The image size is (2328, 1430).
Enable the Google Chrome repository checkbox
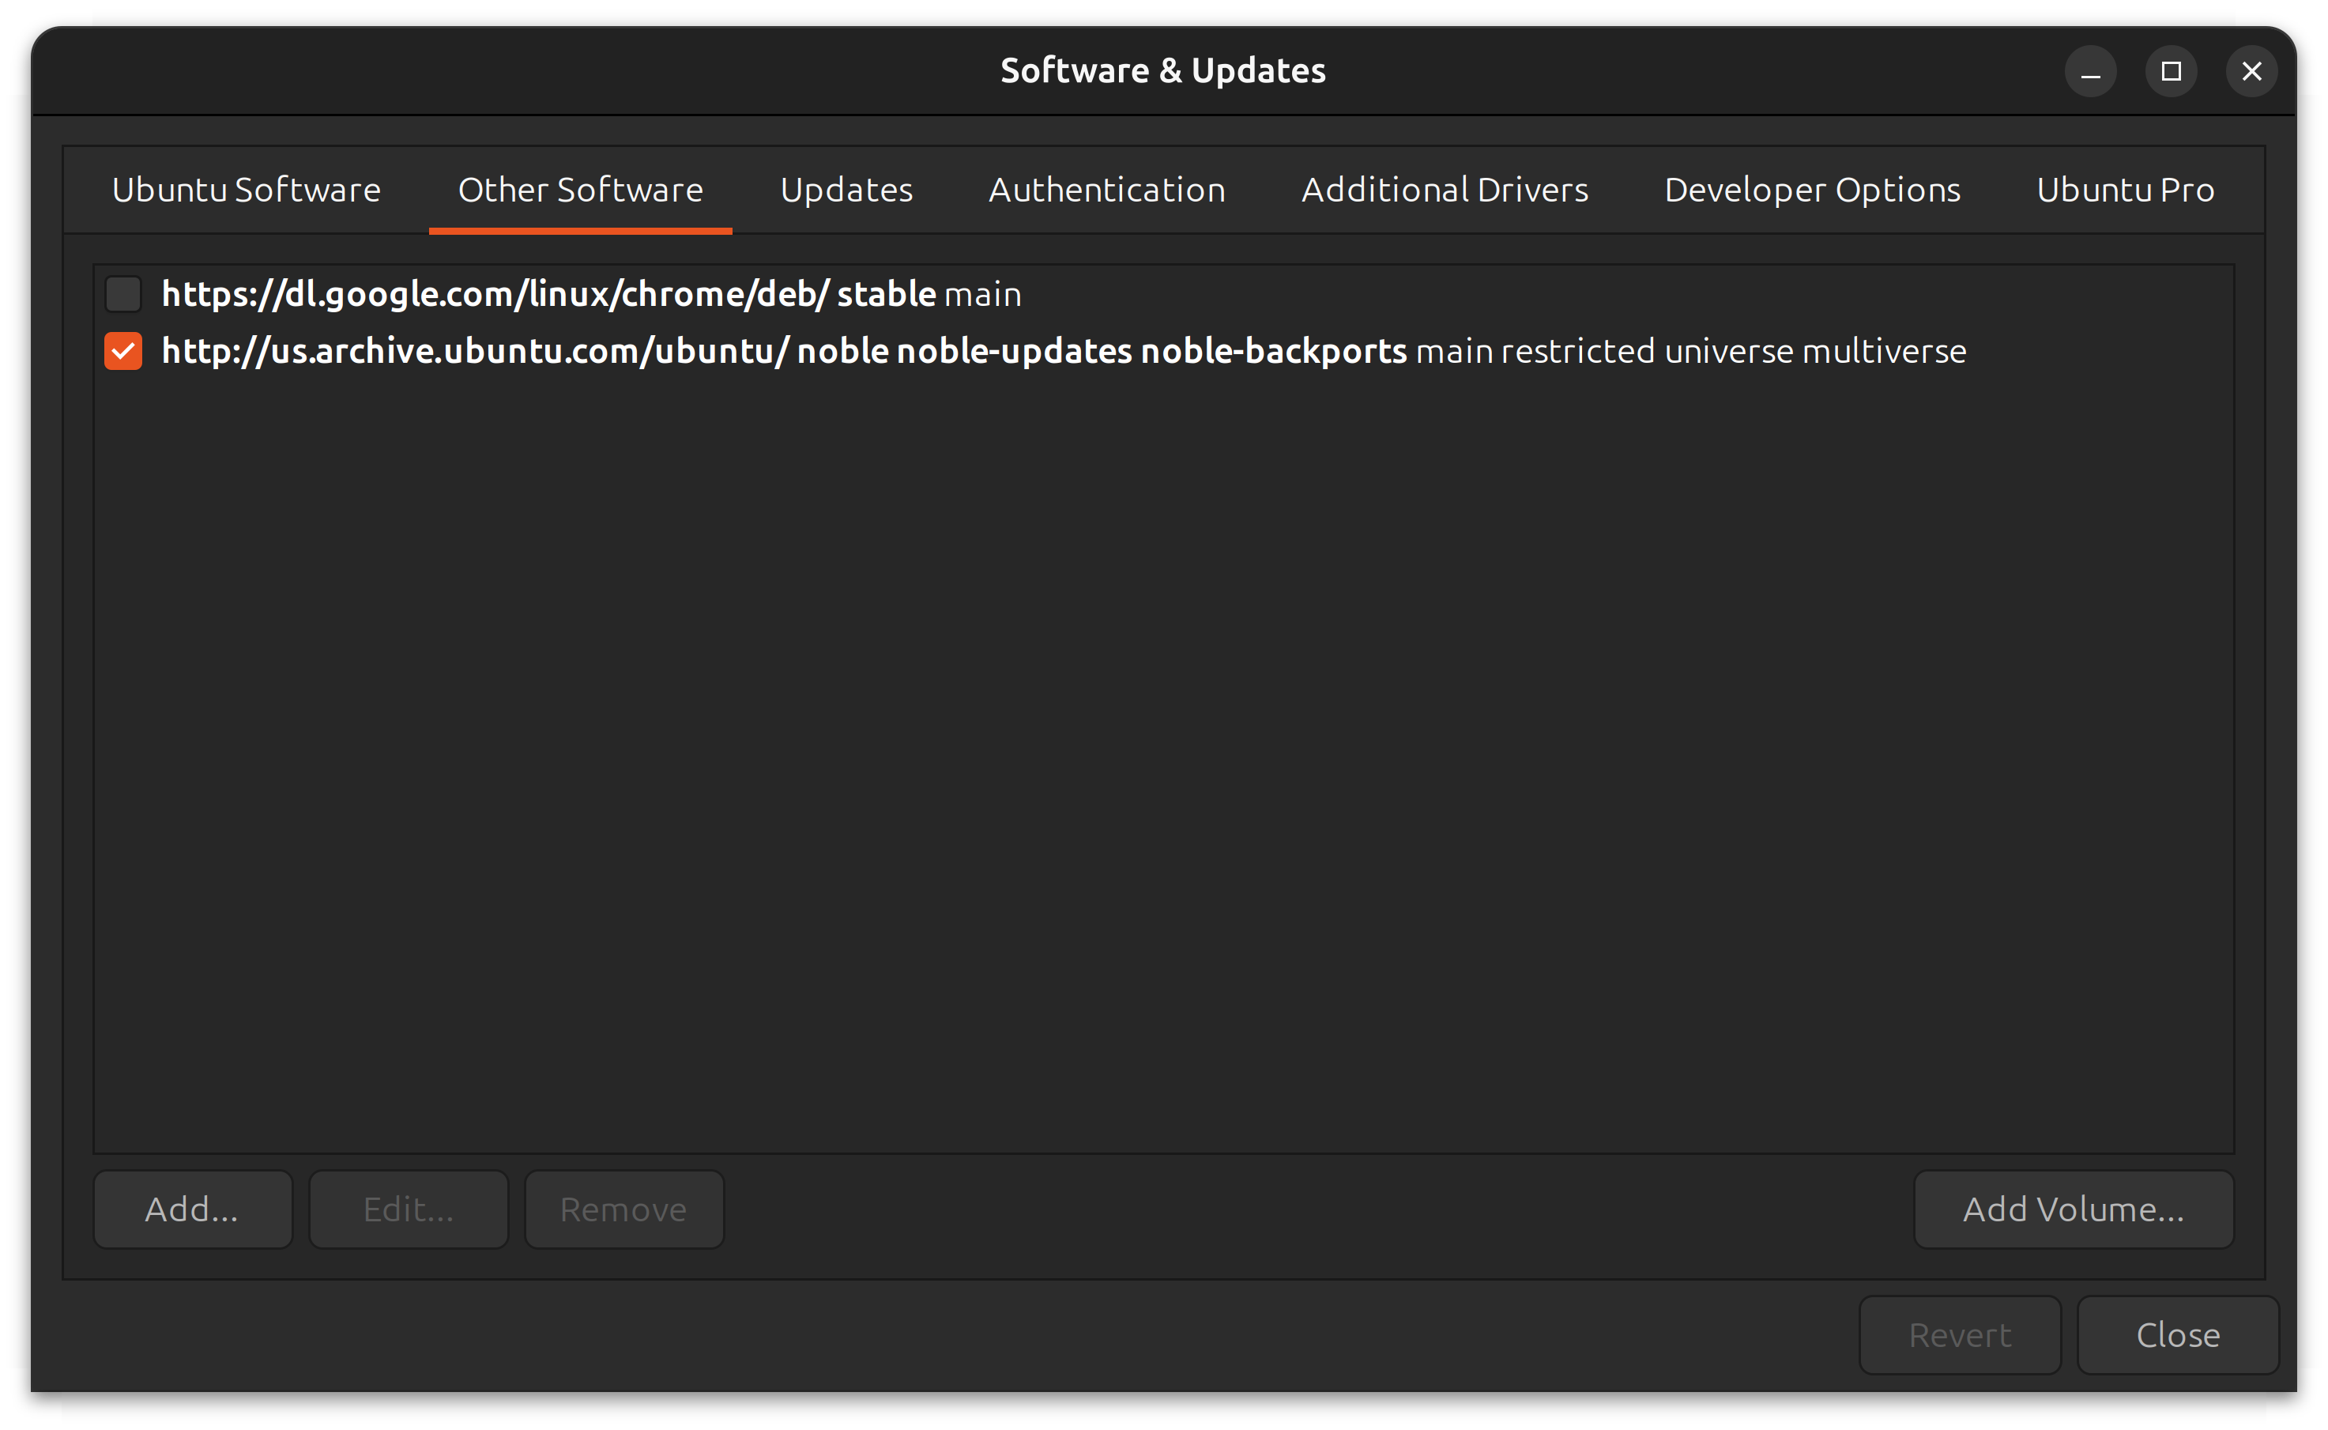[122, 294]
